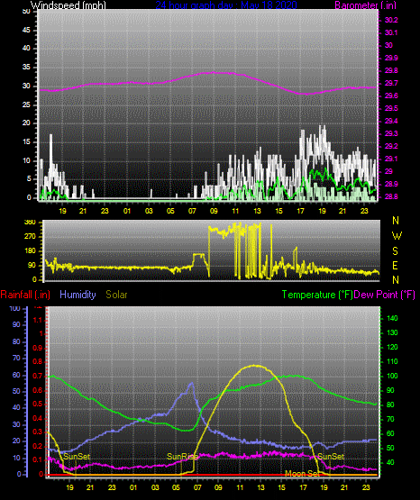This screenshot has height=500, width=420.
Task: Select the "Temperature (°F)" legend label
Action: [x=317, y=295]
